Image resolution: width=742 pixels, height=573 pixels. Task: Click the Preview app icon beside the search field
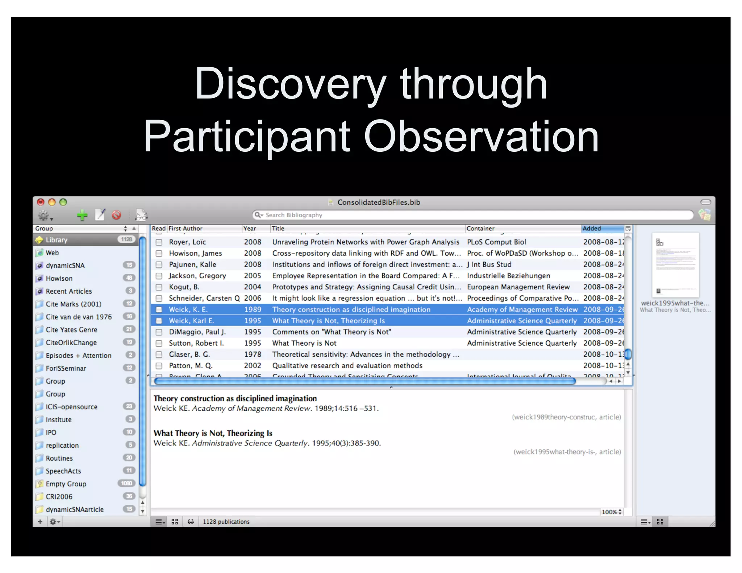[704, 215]
